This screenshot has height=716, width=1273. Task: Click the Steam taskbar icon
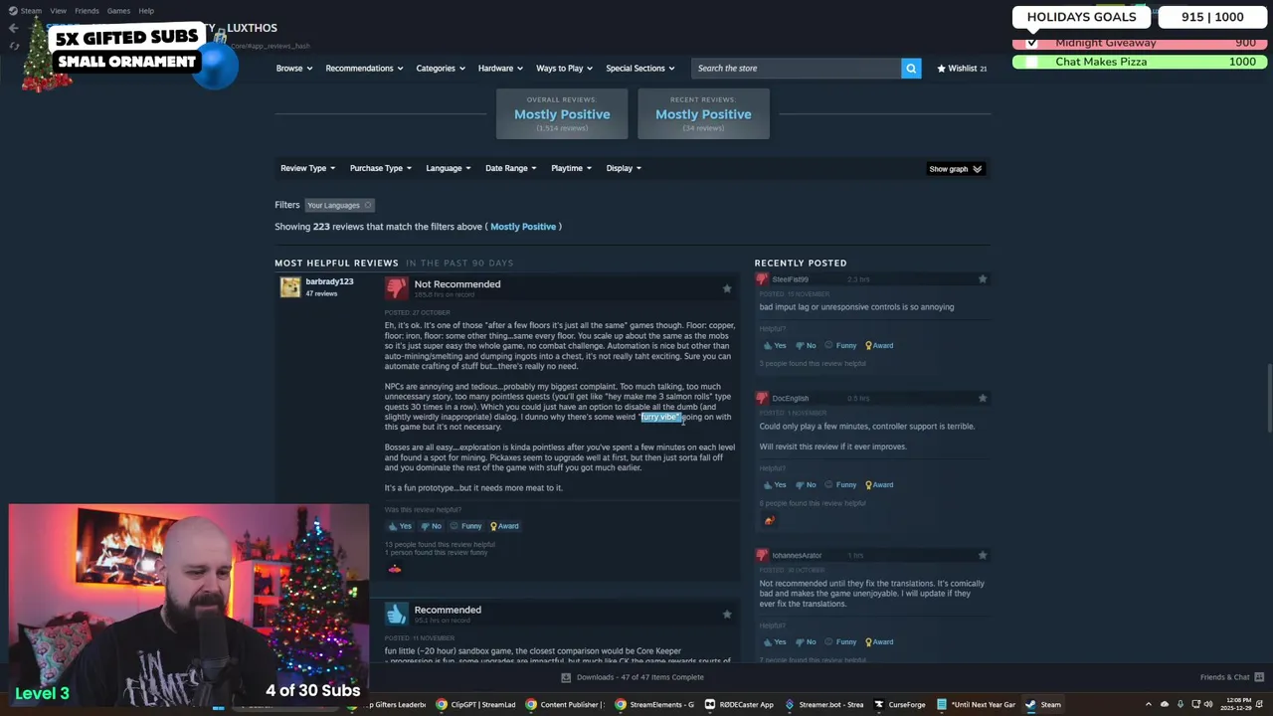click(1043, 704)
